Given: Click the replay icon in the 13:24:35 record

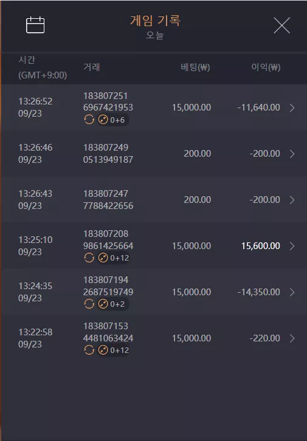Looking at the screenshot, I should click(x=89, y=304).
